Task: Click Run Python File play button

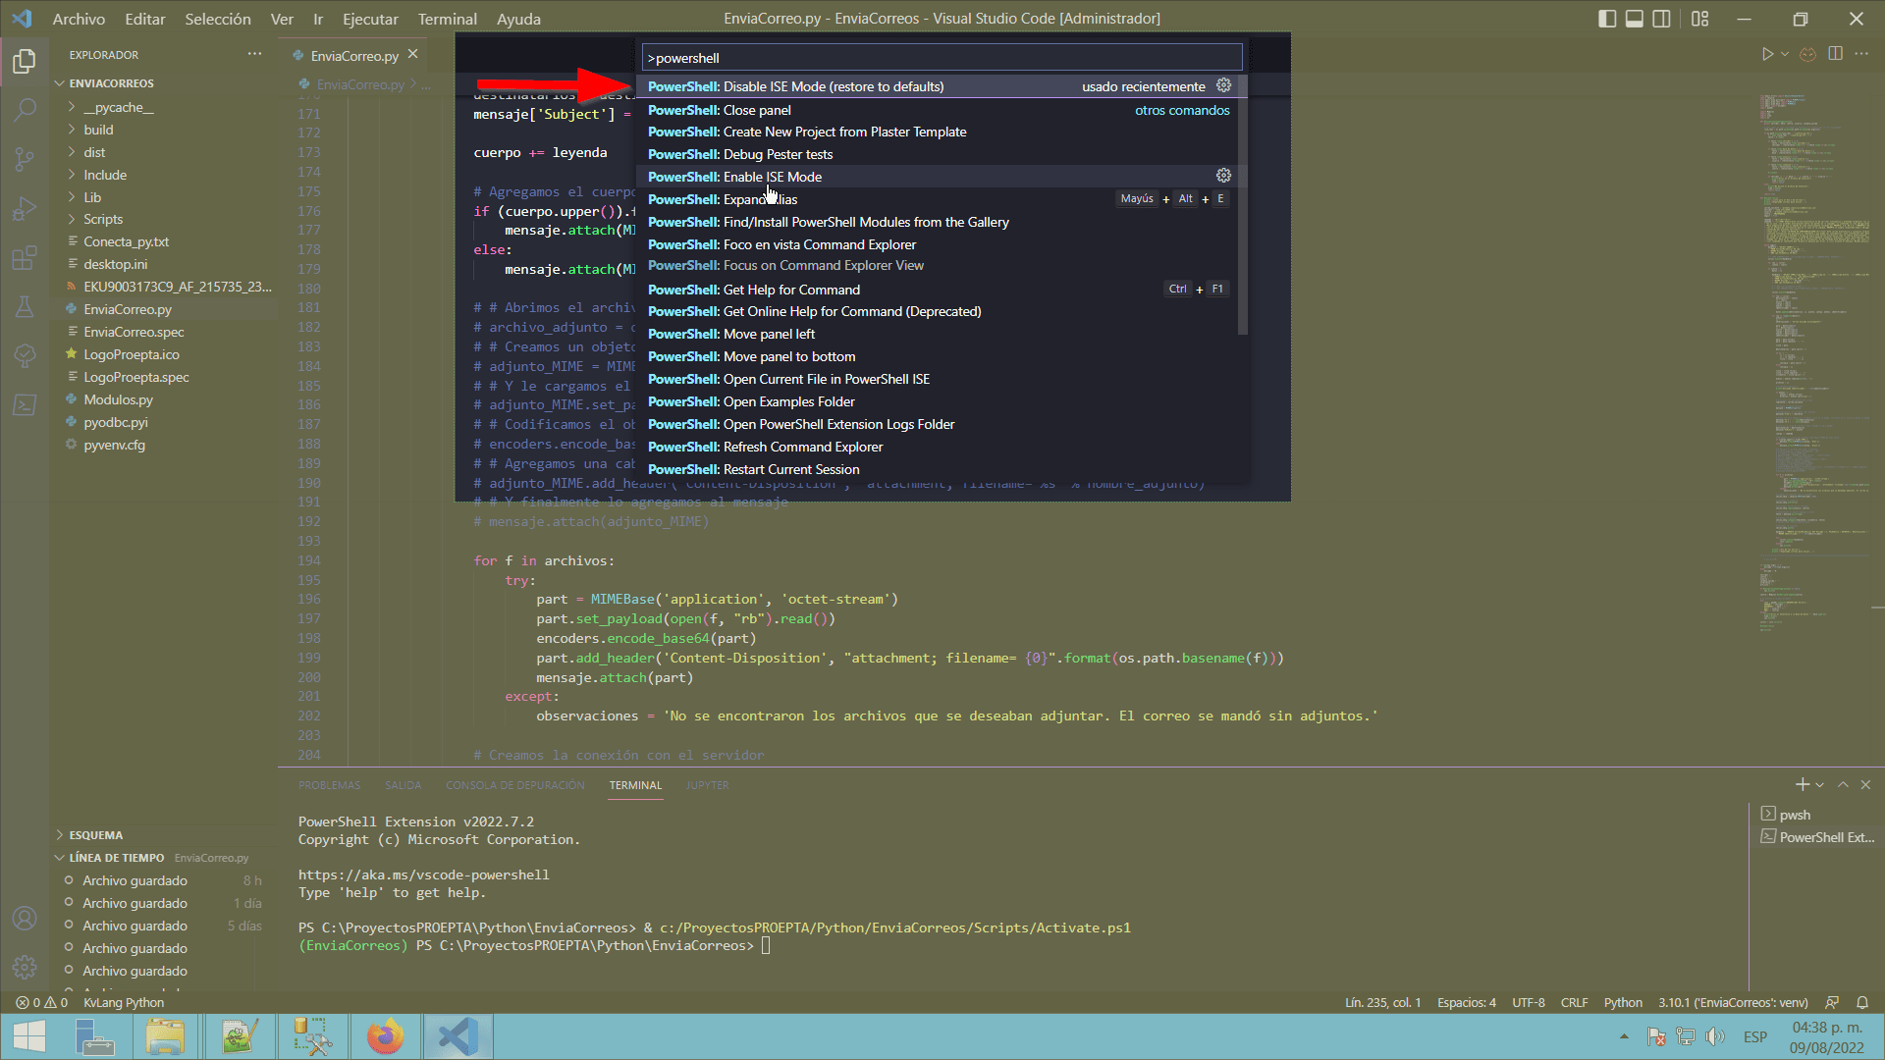Action: [x=1767, y=54]
